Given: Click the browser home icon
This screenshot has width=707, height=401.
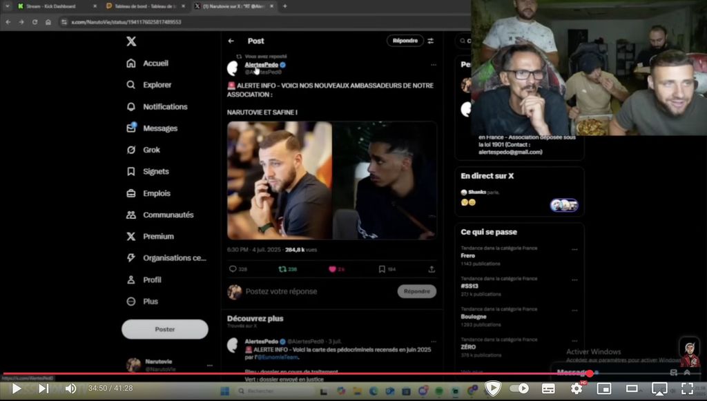Looking at the screenshot, I should 48,22.
